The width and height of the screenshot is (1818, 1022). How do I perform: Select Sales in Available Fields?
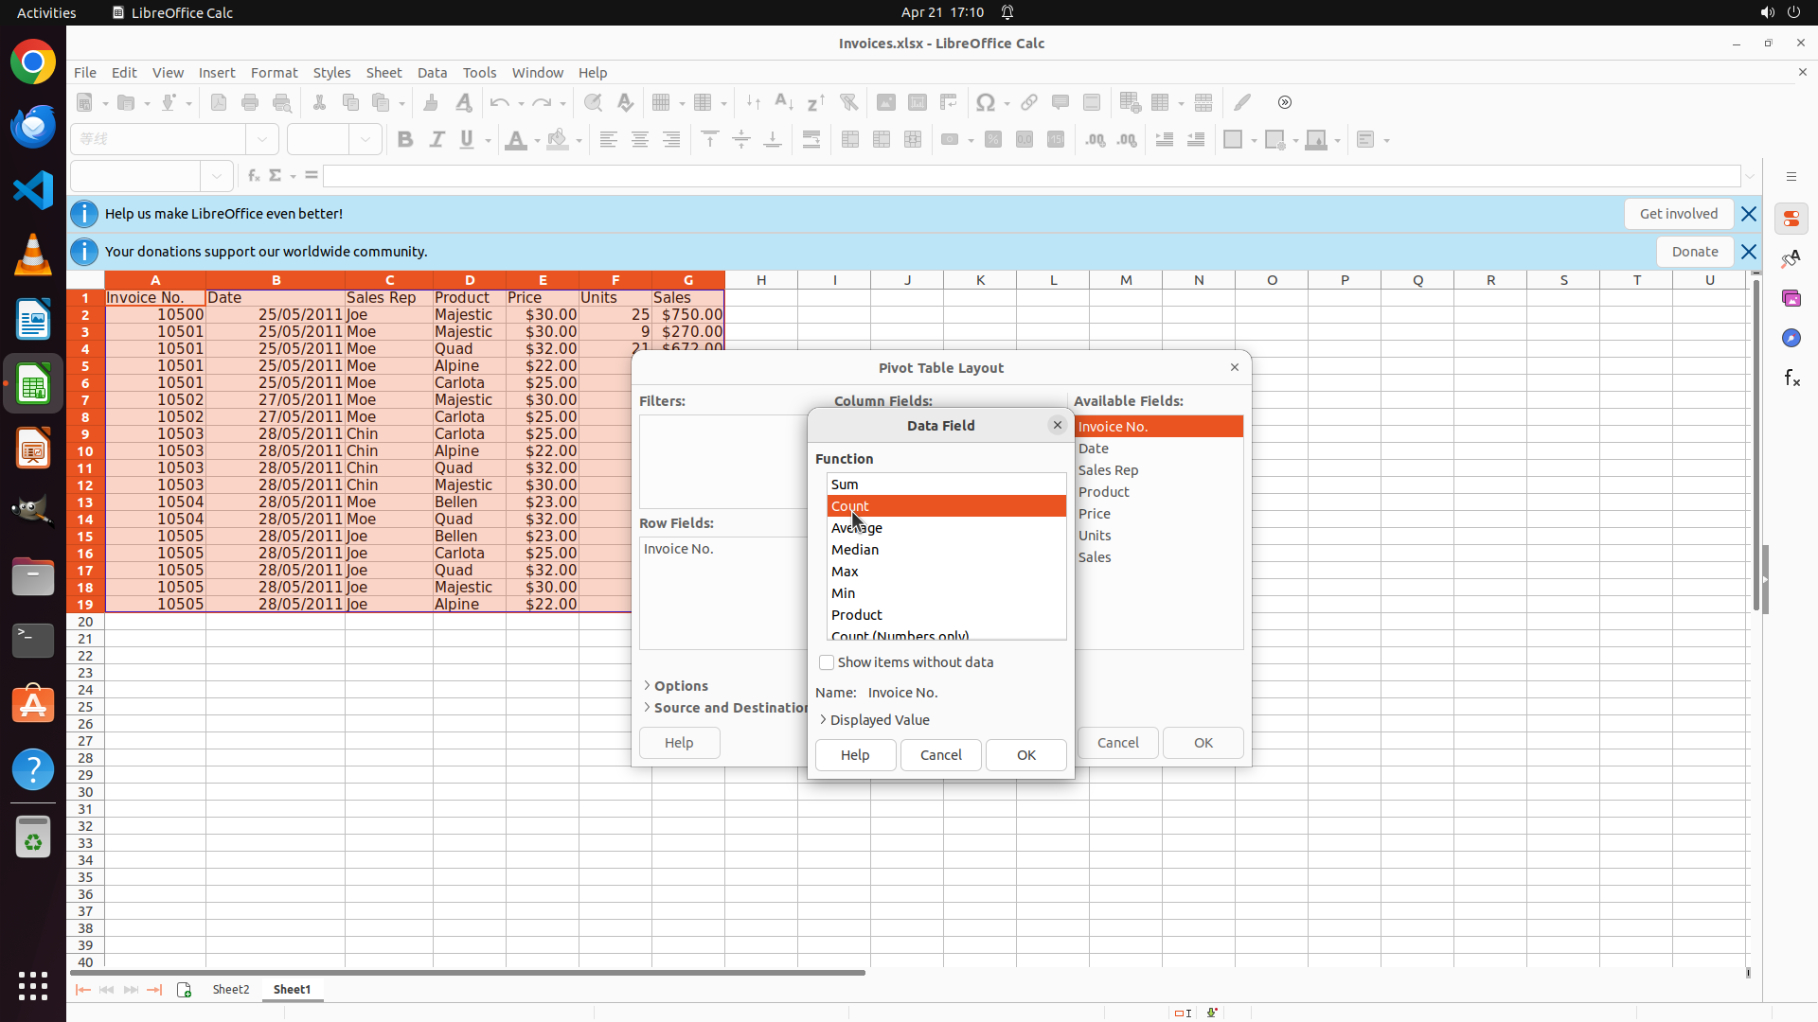(x=1095, y=557)
